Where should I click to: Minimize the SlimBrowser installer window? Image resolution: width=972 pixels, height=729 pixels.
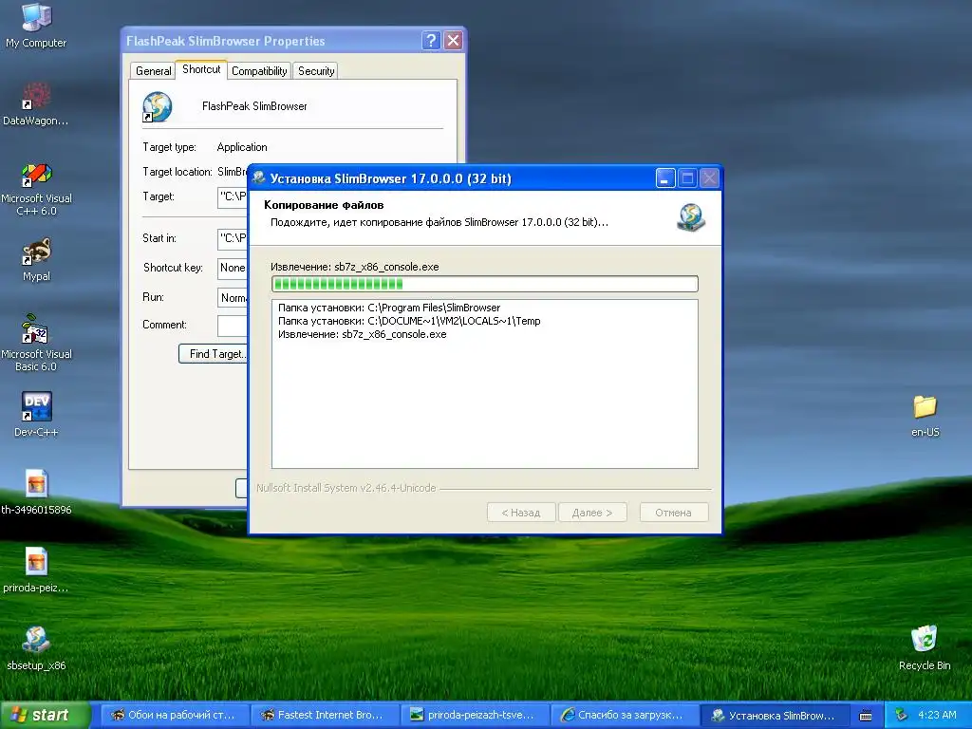(665, 178)
